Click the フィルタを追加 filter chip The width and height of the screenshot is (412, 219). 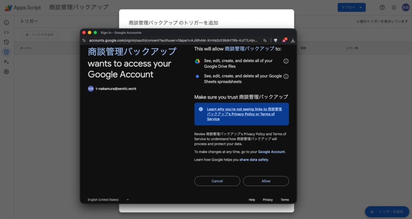click(x=39, y=35)
